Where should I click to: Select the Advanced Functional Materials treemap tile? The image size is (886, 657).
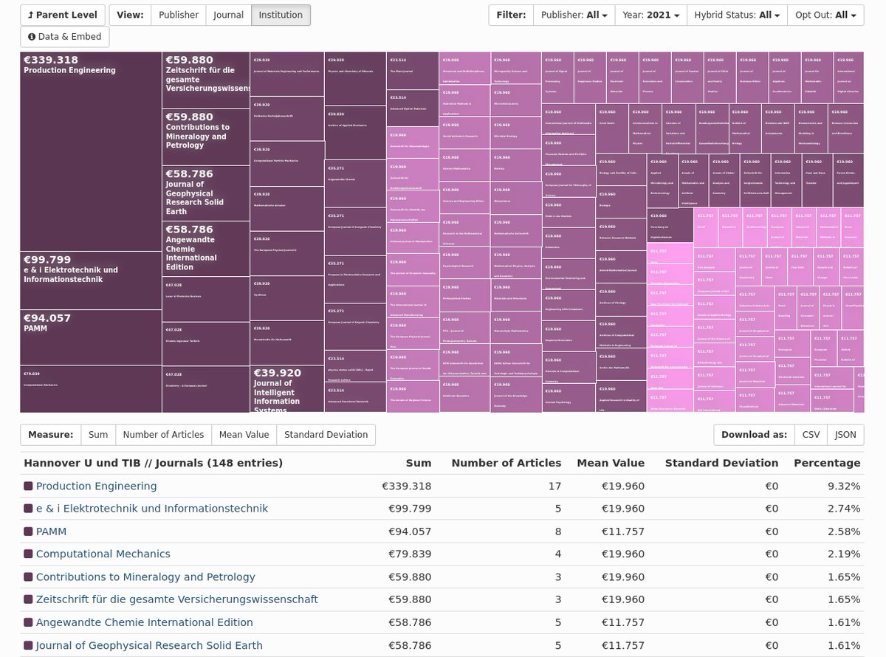tap(355, 397)
